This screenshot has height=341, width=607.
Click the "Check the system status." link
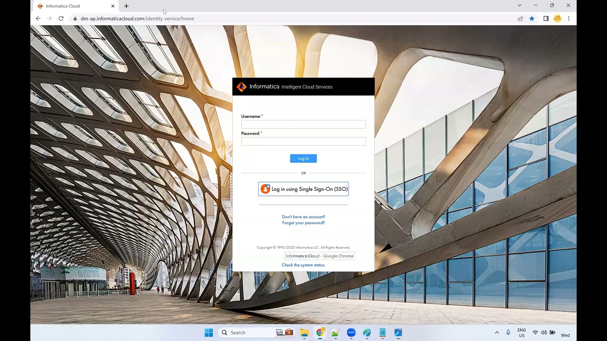coord(303,265)
